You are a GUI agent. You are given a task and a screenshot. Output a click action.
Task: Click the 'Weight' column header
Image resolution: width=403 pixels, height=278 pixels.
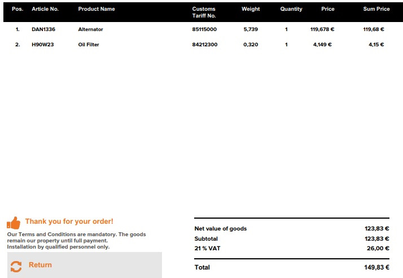coord(251,9)
